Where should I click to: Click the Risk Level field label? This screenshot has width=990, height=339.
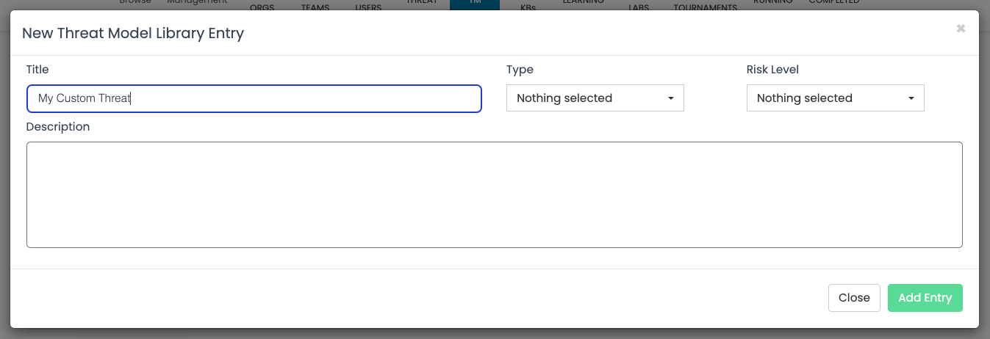click(x=772, y=70)
